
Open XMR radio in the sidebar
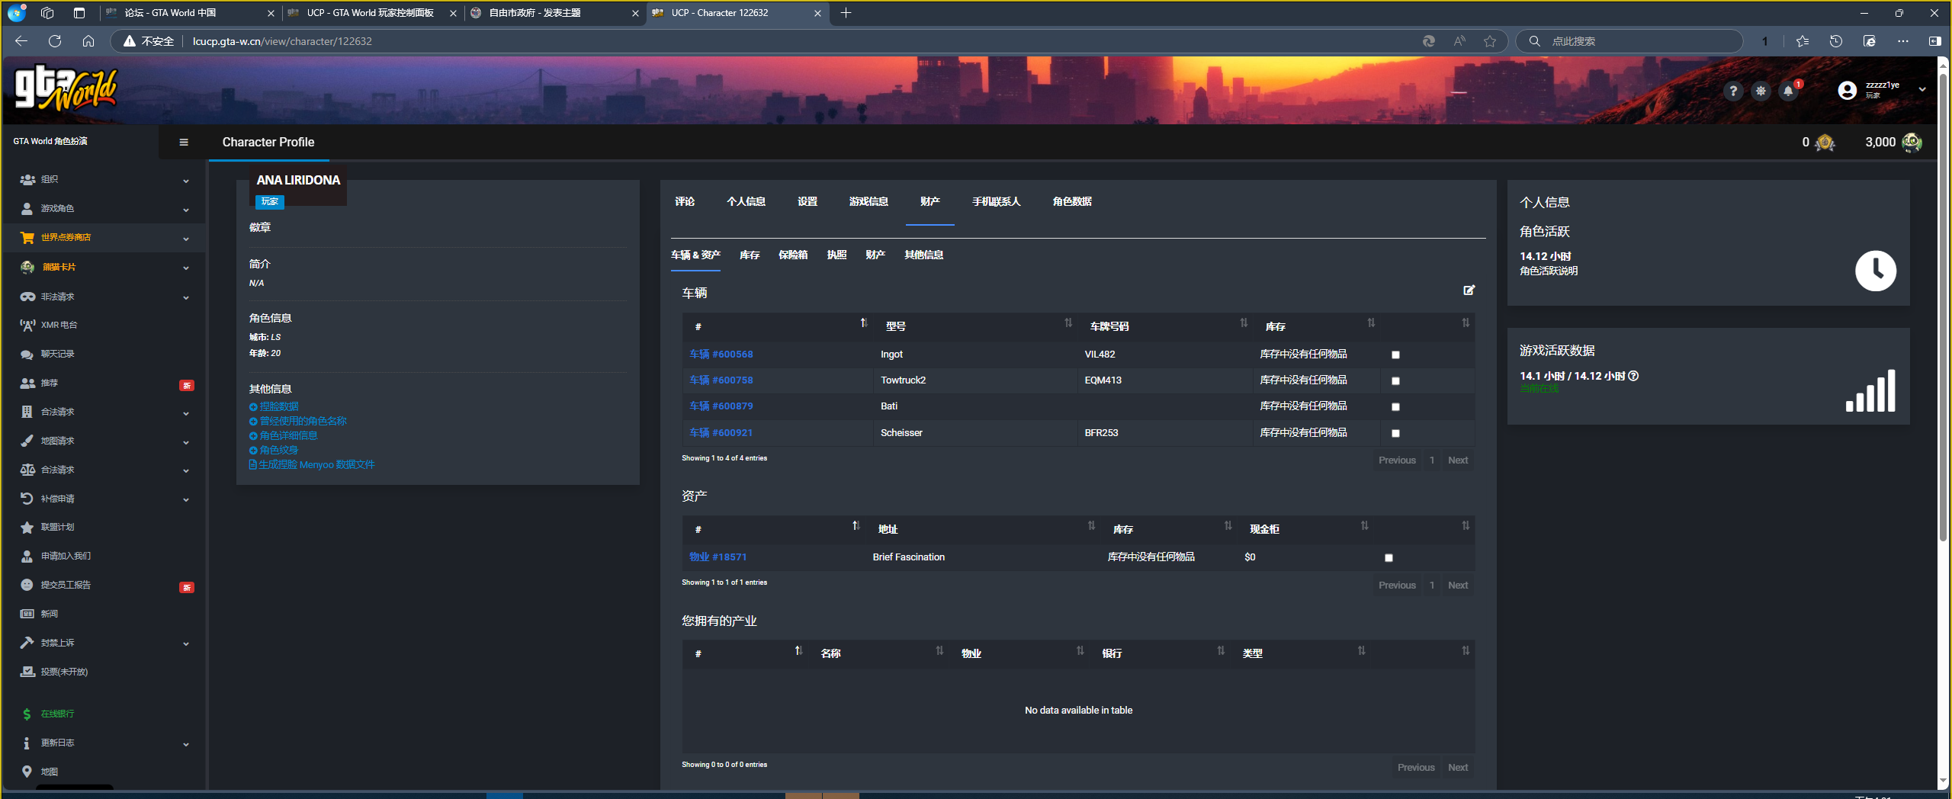click(59, 325)
